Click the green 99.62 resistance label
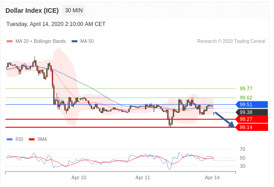 point(246,98)
